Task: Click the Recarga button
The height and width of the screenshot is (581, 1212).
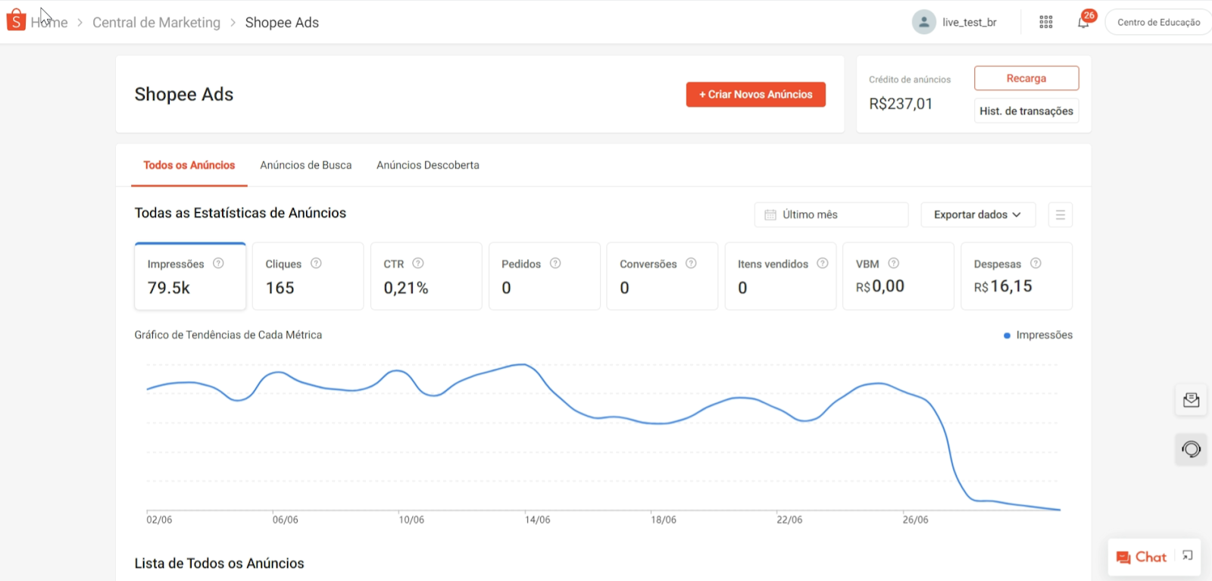Action: (x=1026, y=78)
